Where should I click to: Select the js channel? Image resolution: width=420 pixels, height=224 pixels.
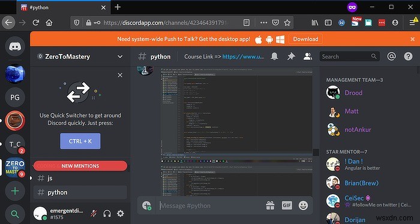click(80, 178)
